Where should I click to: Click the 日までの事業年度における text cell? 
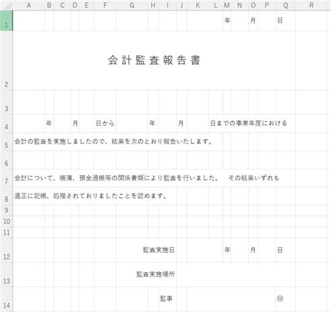click(x=249, y=124)
